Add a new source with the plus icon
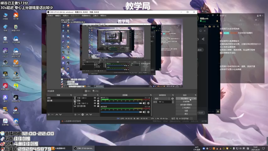 75,115
